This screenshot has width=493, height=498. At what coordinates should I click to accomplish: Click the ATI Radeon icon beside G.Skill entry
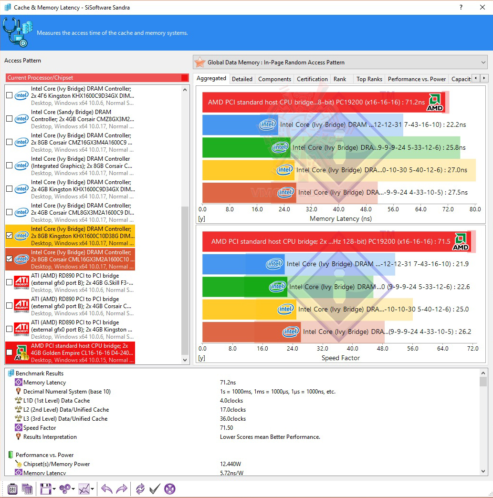pyautogui.click(x=21, y=282)
